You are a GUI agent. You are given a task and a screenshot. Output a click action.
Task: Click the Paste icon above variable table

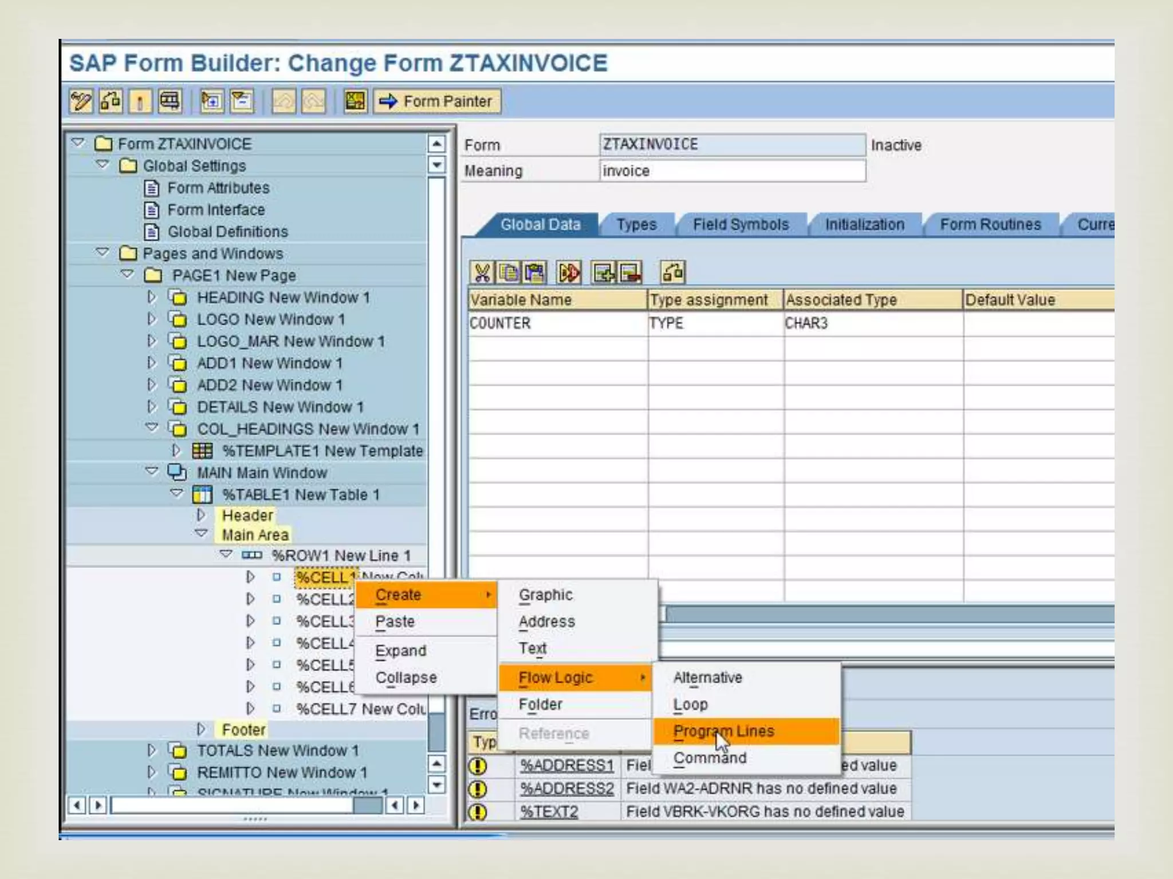535,273
